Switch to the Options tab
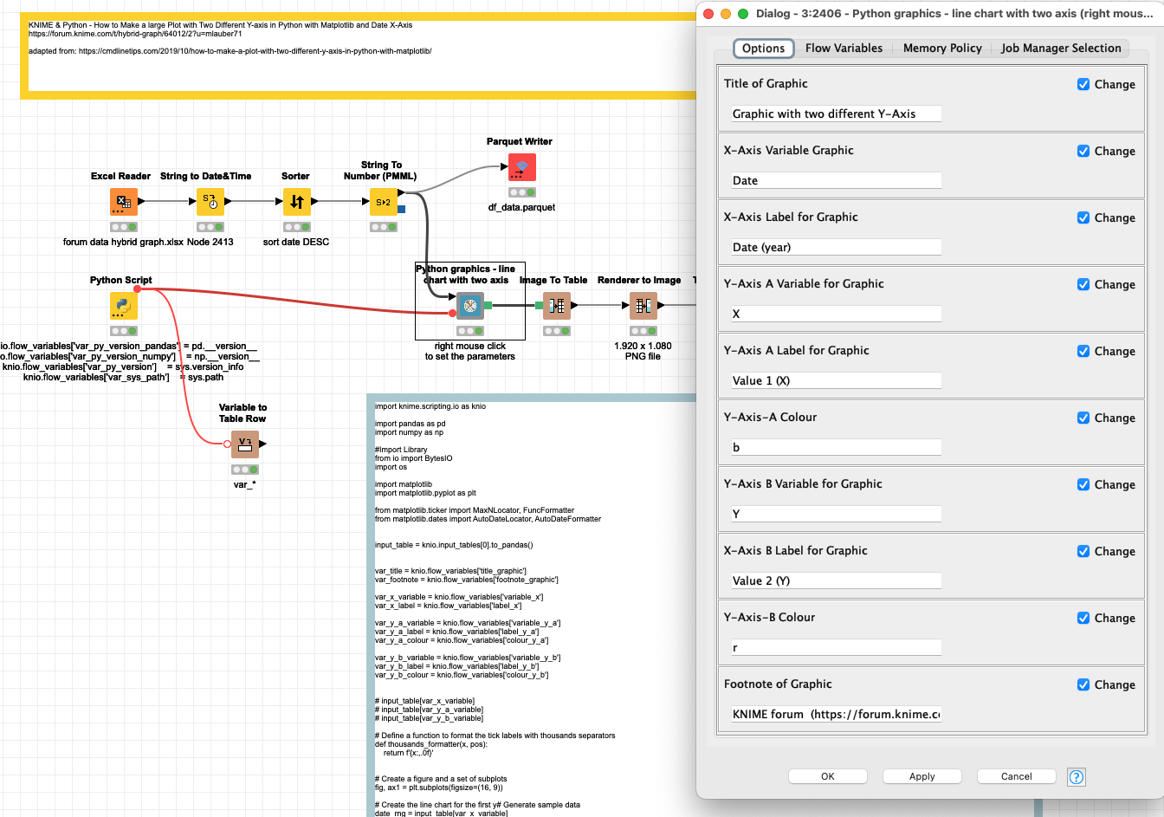 pyautogui.click(x=763, y=49)
